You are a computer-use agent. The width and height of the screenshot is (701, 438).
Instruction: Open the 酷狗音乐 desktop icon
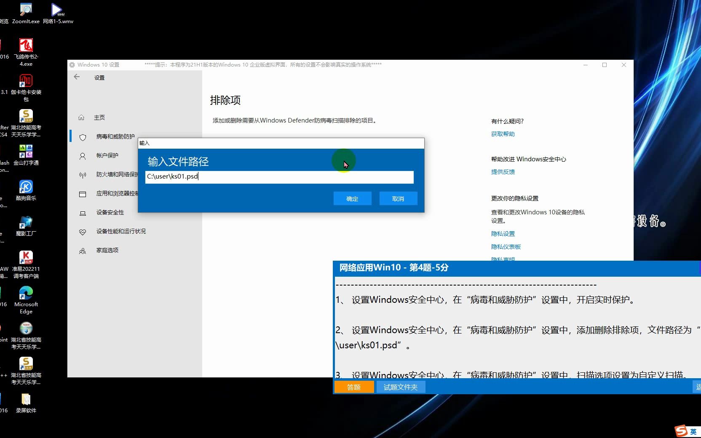[26, 190]
